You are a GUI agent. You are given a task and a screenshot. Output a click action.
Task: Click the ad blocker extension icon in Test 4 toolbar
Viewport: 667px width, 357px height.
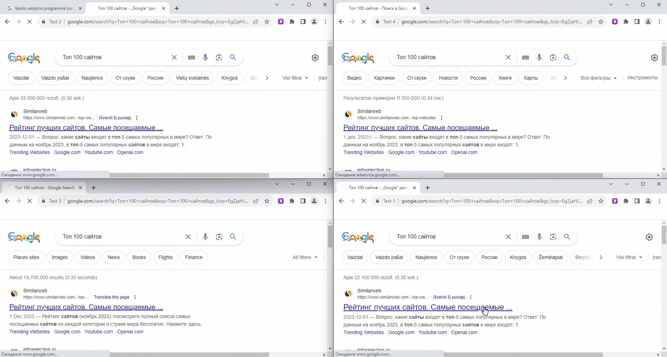click(x=615, y=22)
